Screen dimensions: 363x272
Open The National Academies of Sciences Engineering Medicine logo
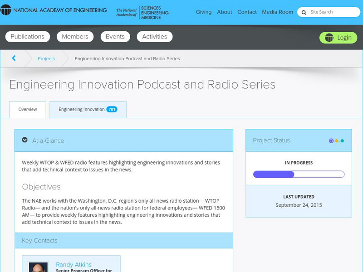(142, 13)
